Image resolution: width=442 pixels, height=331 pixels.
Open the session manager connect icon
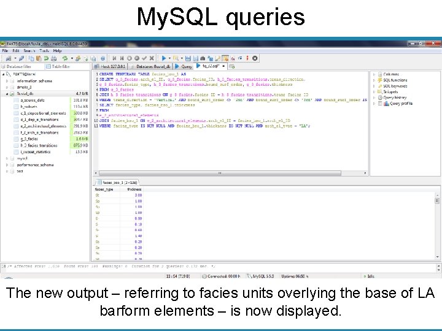9,58
